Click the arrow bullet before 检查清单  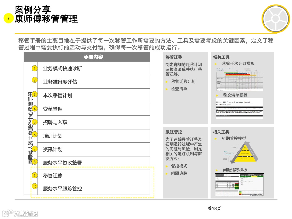click(167, 89)
